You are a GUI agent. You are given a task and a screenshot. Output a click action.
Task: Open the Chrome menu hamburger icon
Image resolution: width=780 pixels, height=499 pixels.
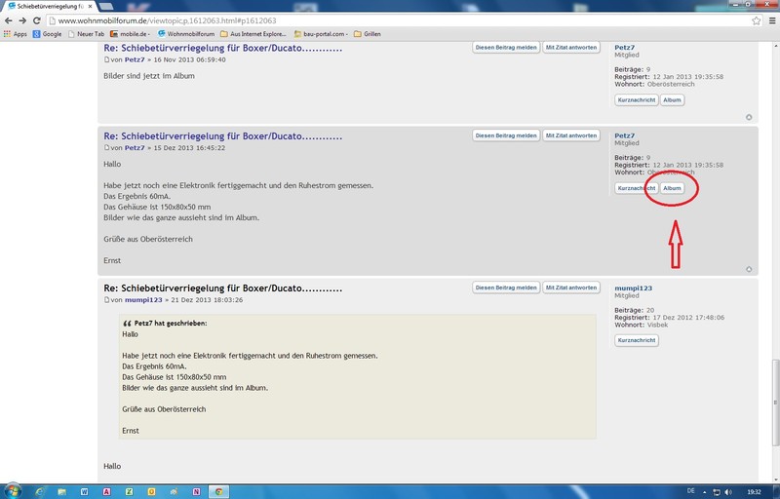pos(770,19)
